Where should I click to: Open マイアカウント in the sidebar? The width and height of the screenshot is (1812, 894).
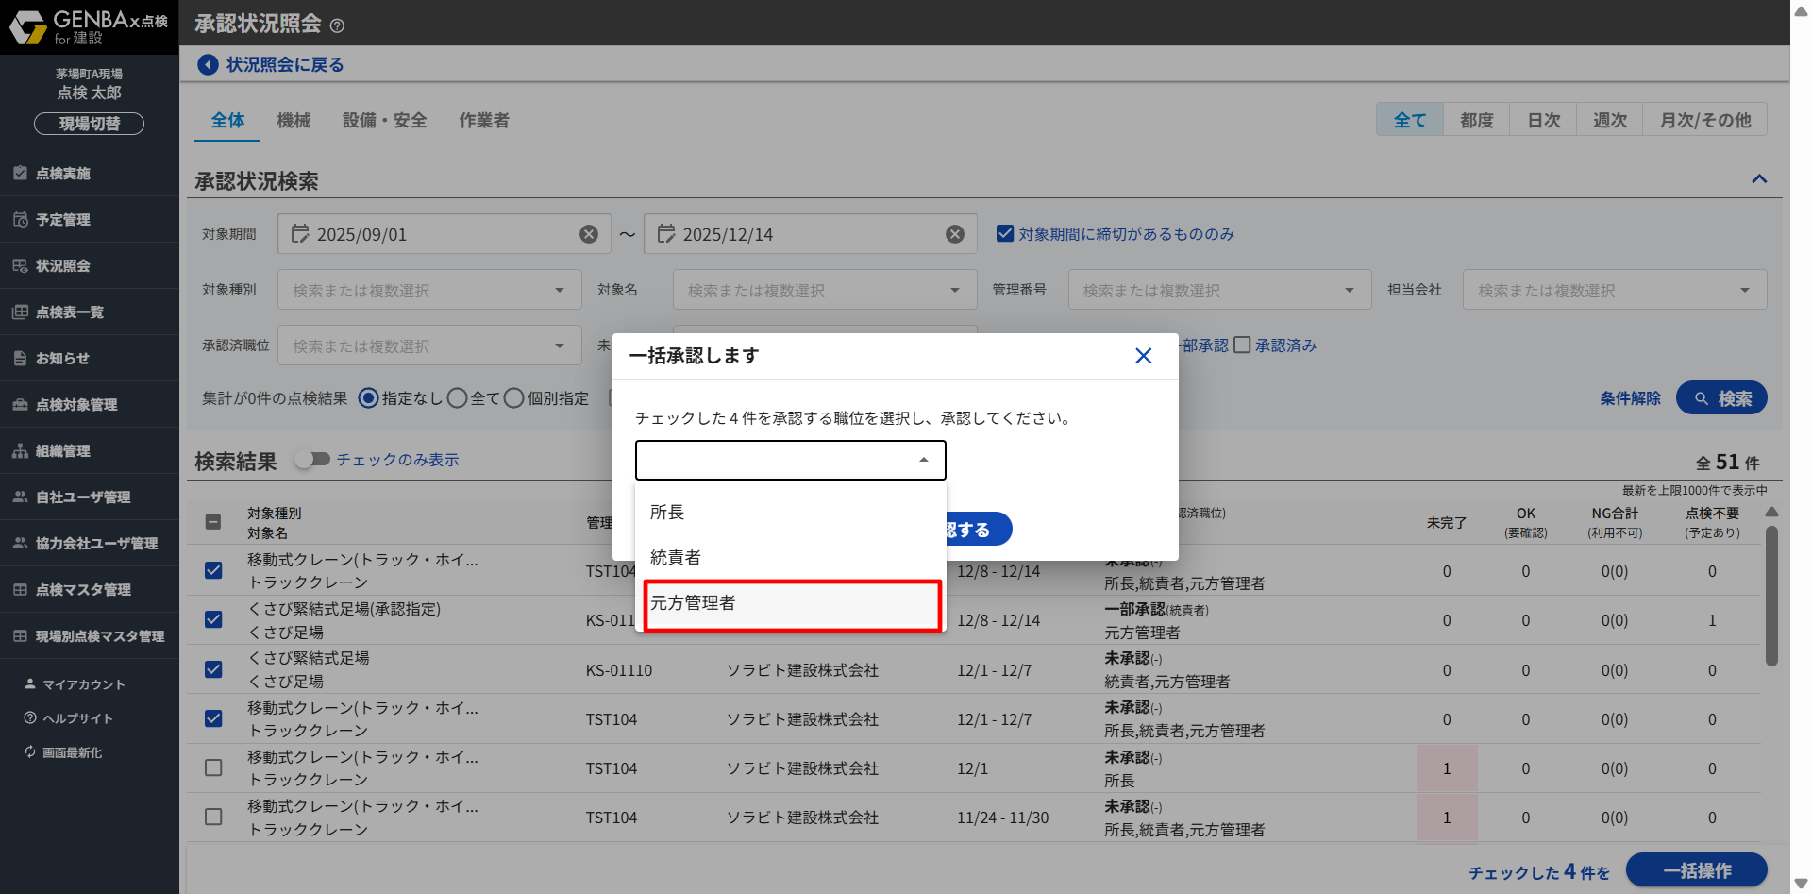point(83,684)
